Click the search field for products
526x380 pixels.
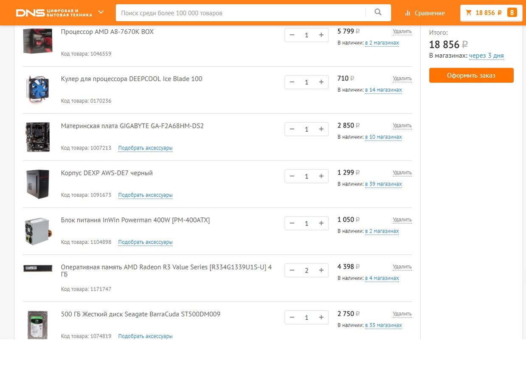(x=240, y=13)
